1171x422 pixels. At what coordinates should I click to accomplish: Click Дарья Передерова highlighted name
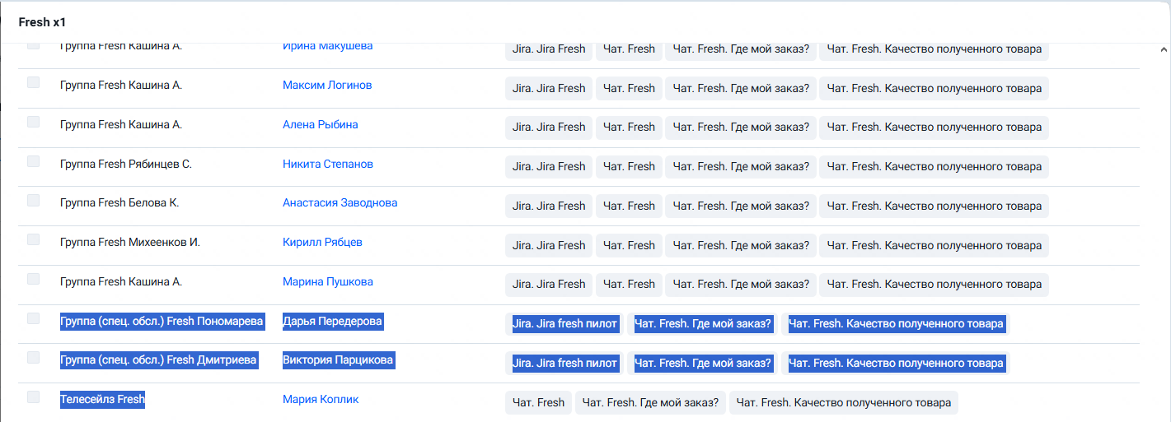[333, 321]
